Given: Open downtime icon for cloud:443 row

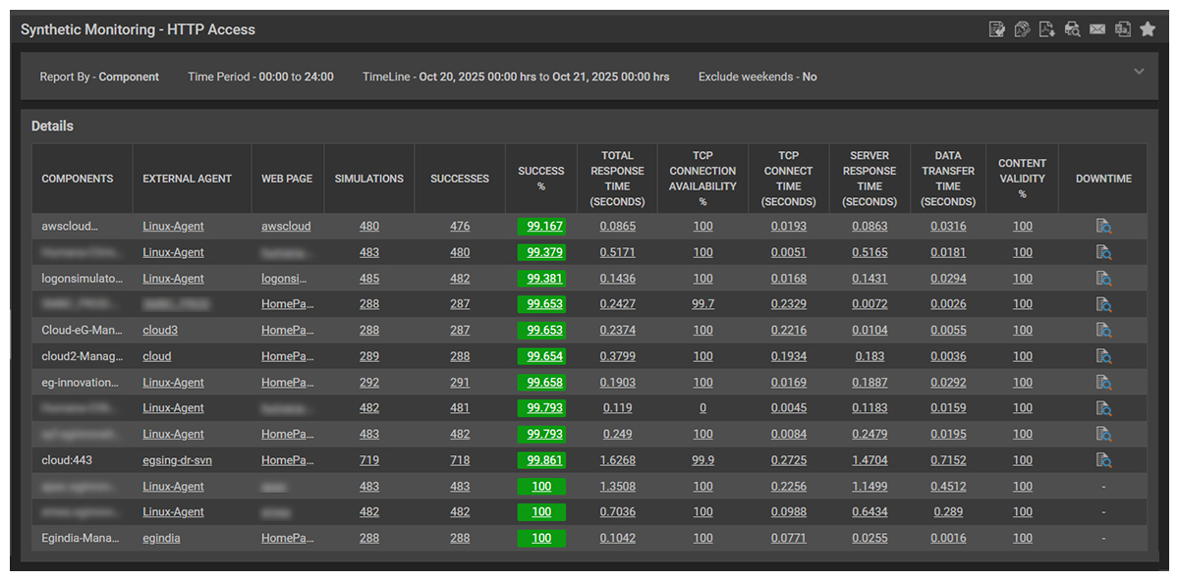Looking at the screenshot, I should 1103,460.
